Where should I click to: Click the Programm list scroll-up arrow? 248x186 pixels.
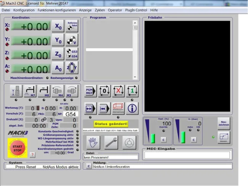coord(135,23)
